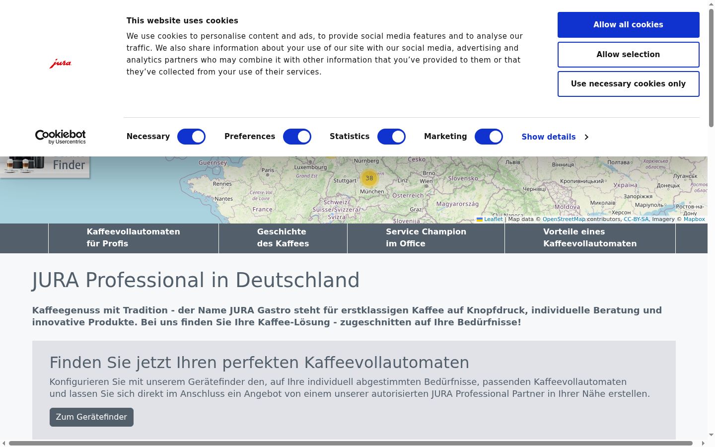The height and width of the screenshot is (447, 715).
Task: Open Vorteile eines Kaffeevollautomaten
Action: pyautogui.click(x=590, y=238)
